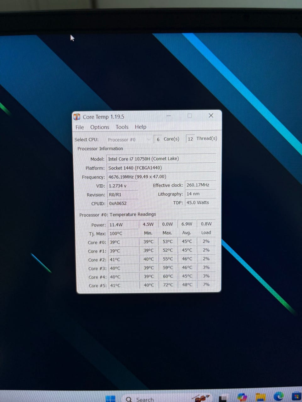
Task: Click the Model field "Intel Core i7 10750H"
Action: (161, 159)
